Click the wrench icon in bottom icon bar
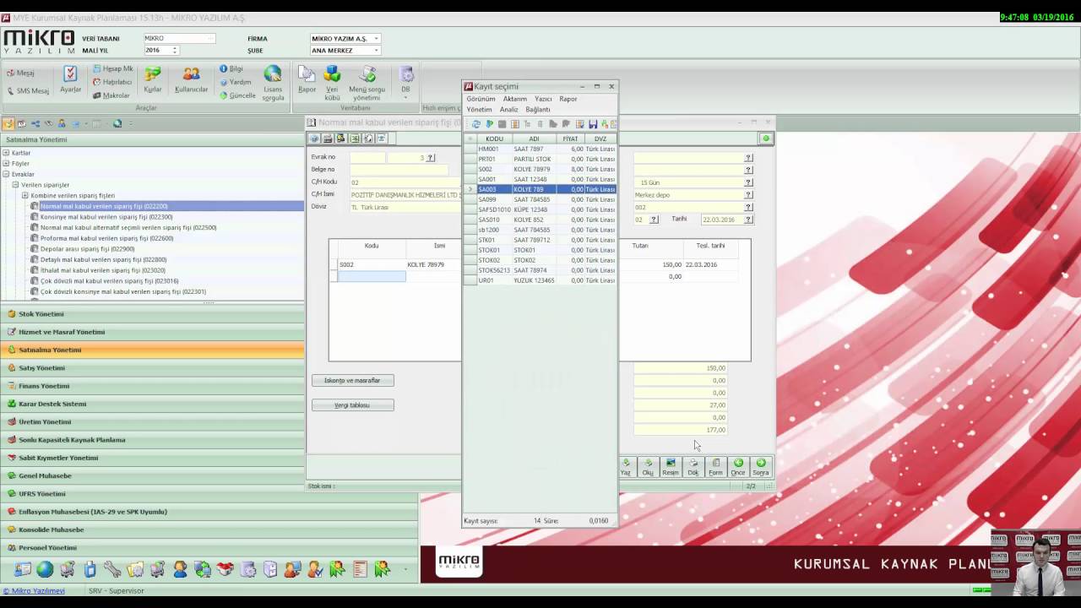This screenshot has width=1081, height=608. (x=112, y=570)
